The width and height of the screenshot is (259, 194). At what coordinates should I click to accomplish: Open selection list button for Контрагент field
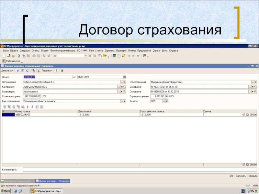point(119,87)
